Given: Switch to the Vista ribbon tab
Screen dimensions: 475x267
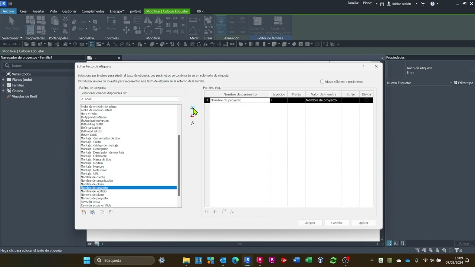Looking at the screenshot, I should [53, 11].
